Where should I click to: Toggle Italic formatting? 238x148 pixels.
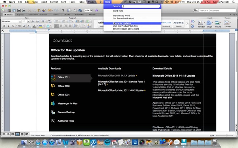[8, 26]
